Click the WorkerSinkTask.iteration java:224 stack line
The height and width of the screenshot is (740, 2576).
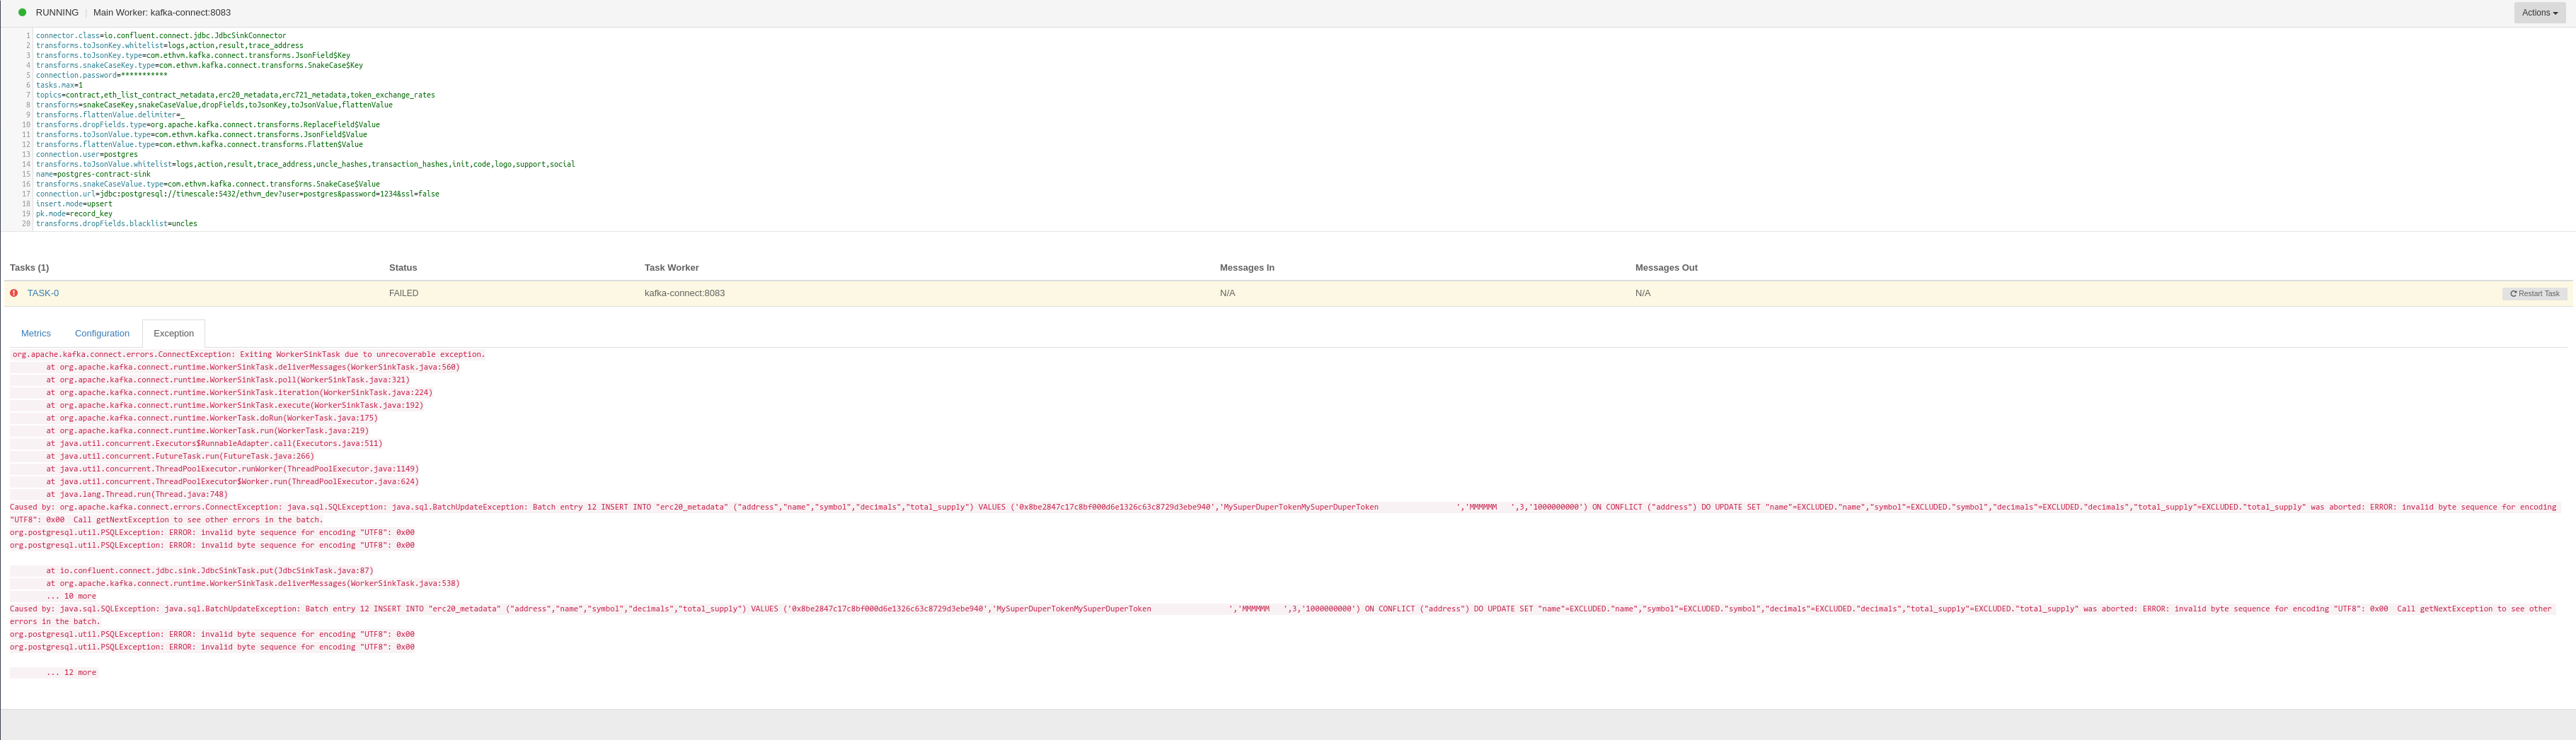pyautogui.click(x=239, y=392)
